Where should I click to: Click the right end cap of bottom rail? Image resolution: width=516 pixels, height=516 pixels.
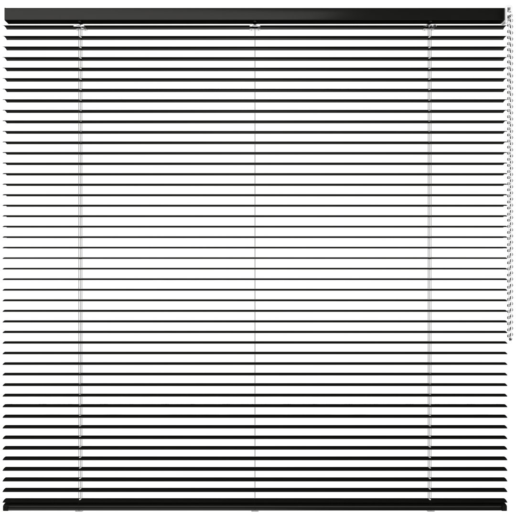[505, 504]
